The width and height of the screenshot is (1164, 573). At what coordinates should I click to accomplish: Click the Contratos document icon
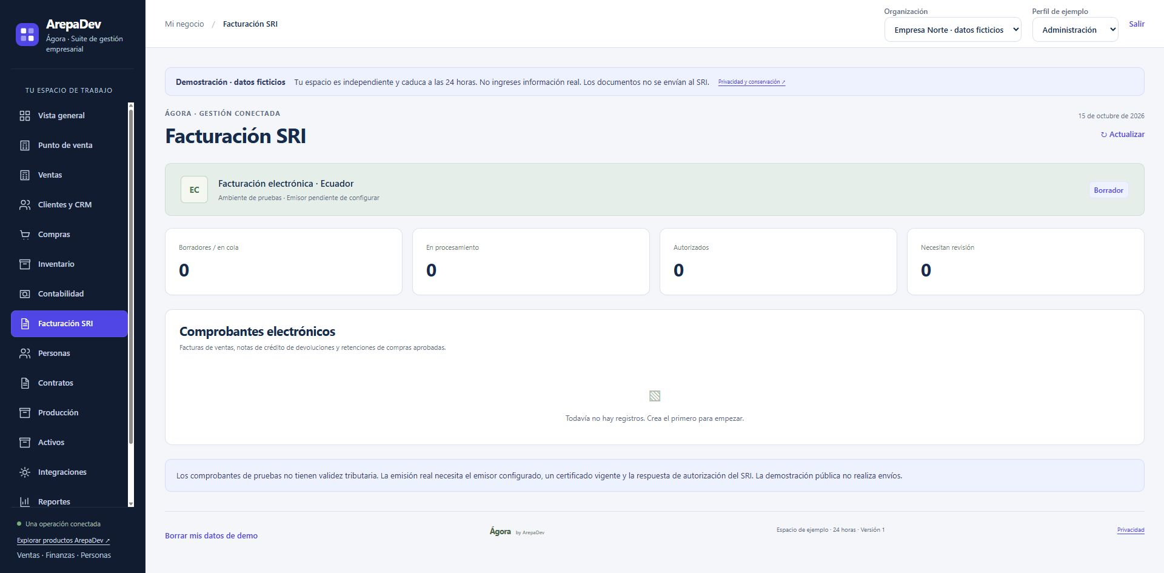point(25,383)
